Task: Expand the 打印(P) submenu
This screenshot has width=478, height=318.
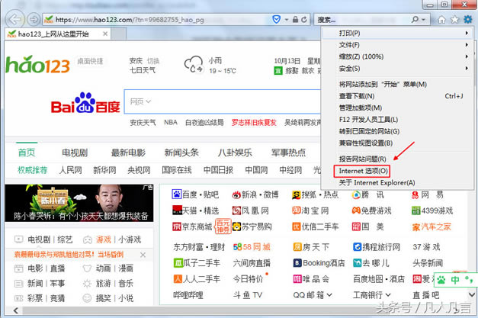Action: point(397,33)
